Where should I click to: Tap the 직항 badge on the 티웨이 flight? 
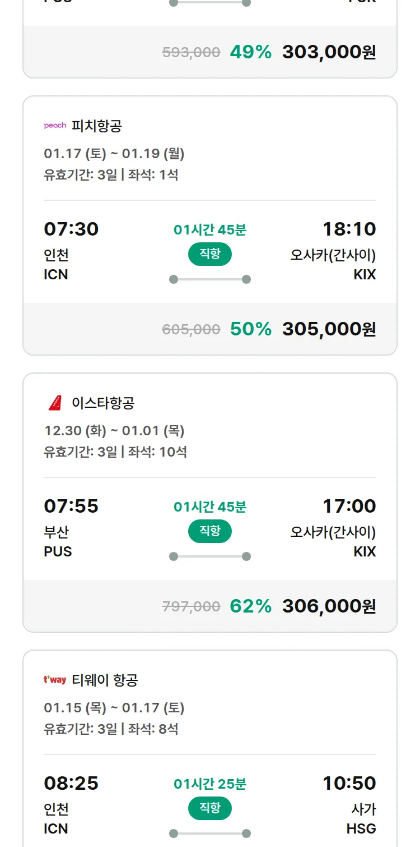coord(210,808)
